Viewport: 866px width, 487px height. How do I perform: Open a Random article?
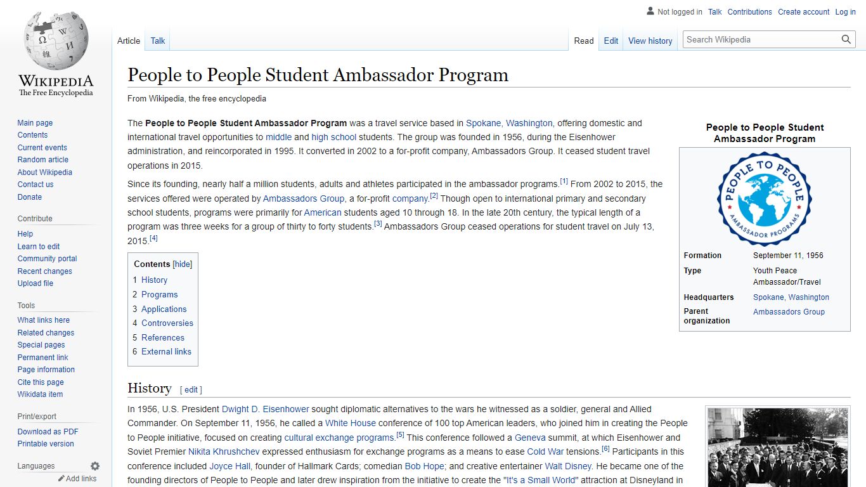coord(42,160)
